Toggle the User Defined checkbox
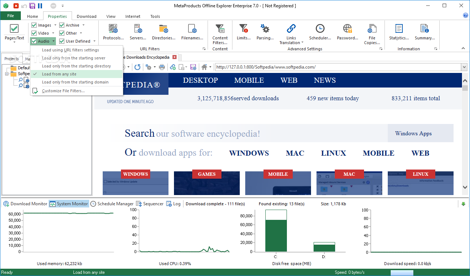 pyautogui.click(x=62, y=41)
